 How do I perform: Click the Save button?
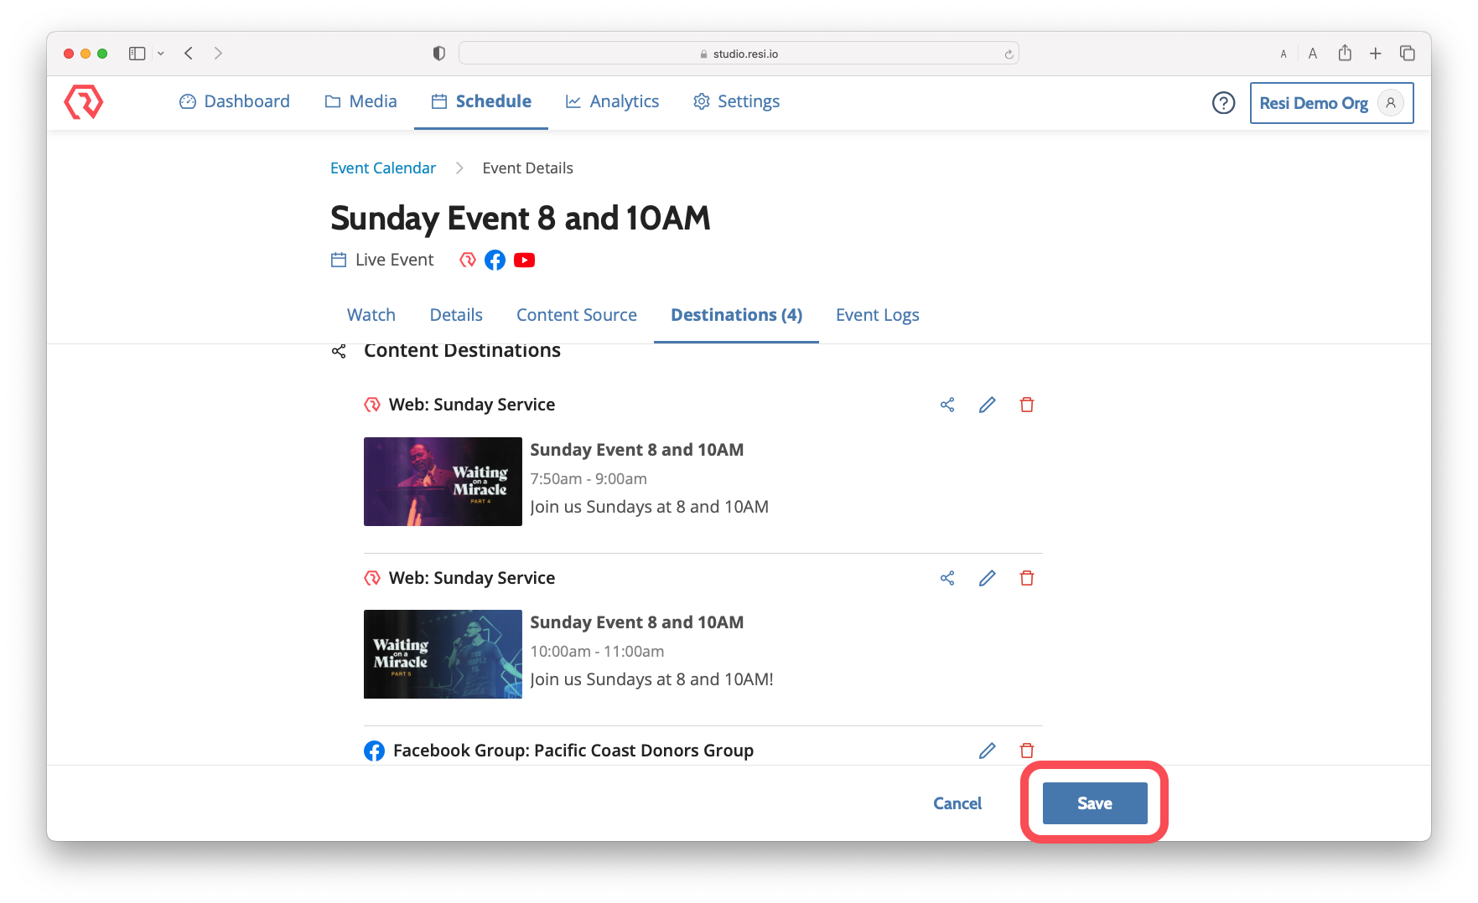click(1095, 803)
